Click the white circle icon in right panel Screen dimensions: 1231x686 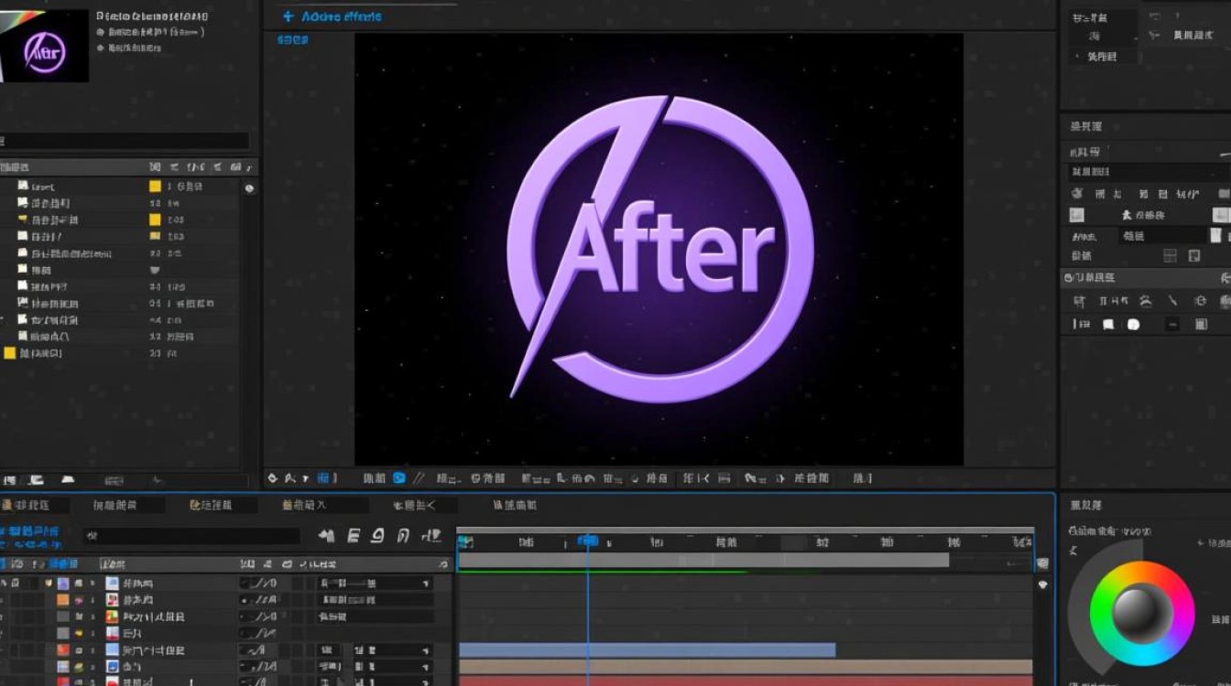pos(1133,324)
